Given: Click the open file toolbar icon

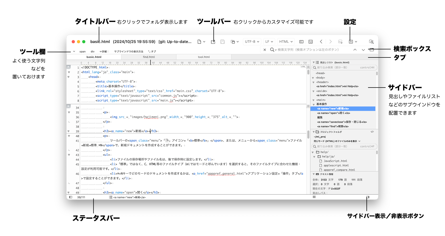Looking at the screenshot, I should pos(213,42).
